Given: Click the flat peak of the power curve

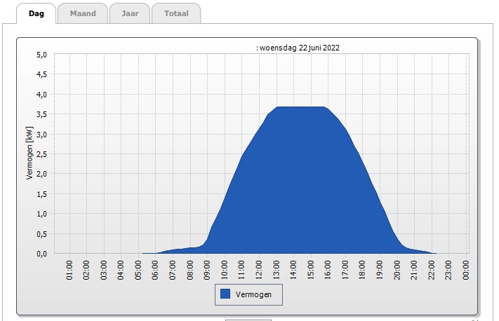Looking at the screenshot, I should 302,107.
